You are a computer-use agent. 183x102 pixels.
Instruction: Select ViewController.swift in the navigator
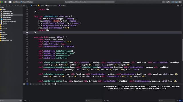point(7,15)
